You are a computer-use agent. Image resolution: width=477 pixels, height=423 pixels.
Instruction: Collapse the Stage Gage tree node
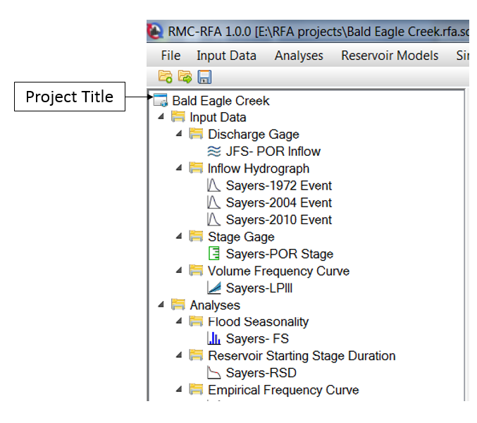[179, 236]
